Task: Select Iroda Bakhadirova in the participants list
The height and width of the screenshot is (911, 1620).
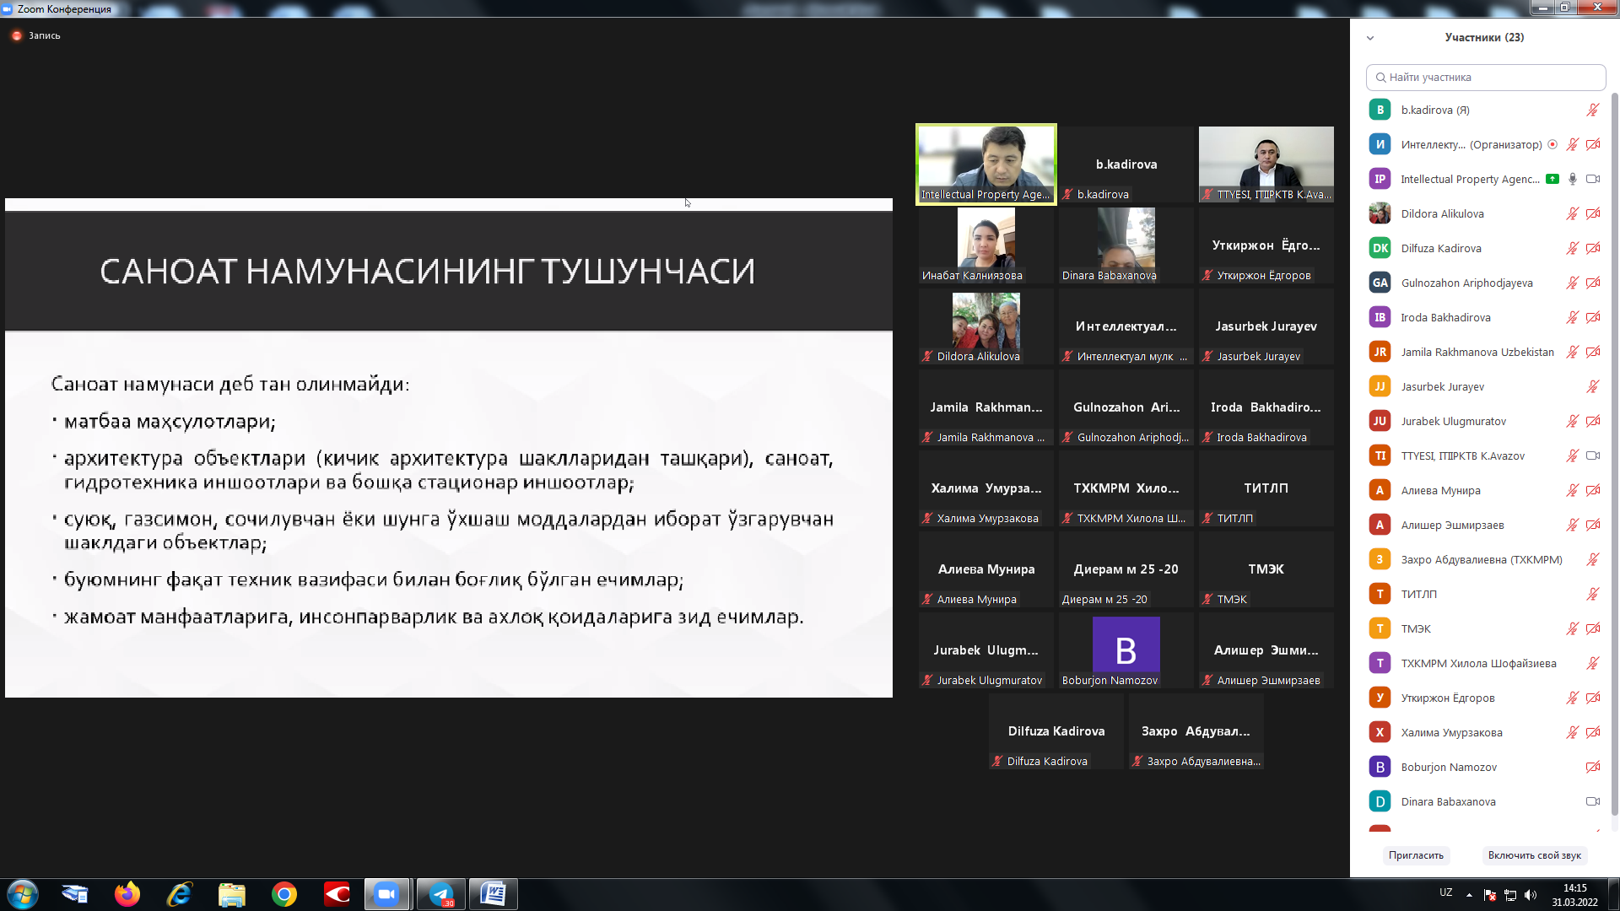Action: point(1445,317)
